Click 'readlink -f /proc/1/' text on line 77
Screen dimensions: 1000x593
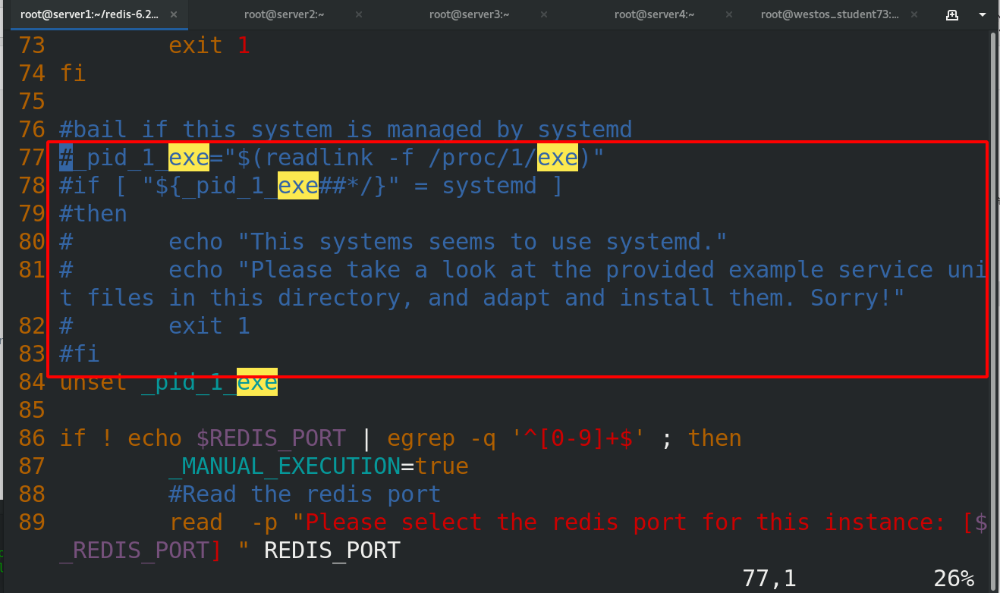pos(401,158)
